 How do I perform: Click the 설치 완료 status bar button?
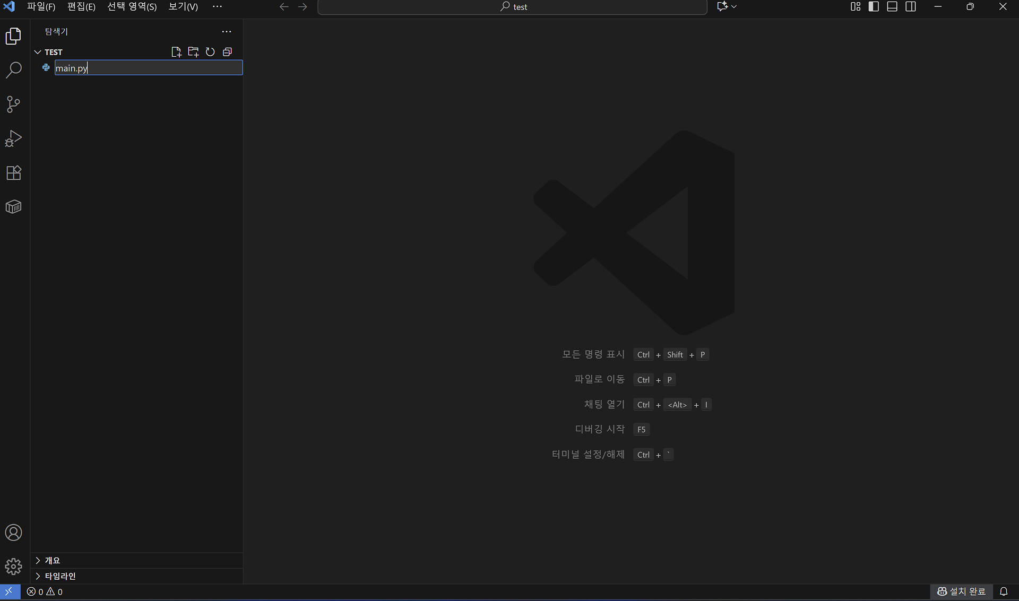(x=961, y=591)
